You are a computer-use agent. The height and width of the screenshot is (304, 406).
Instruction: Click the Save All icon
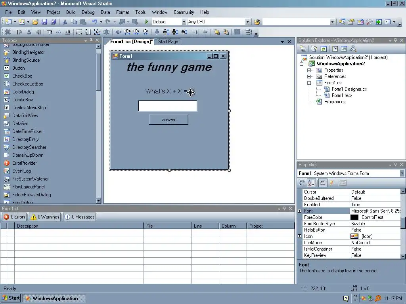point(54,22)
